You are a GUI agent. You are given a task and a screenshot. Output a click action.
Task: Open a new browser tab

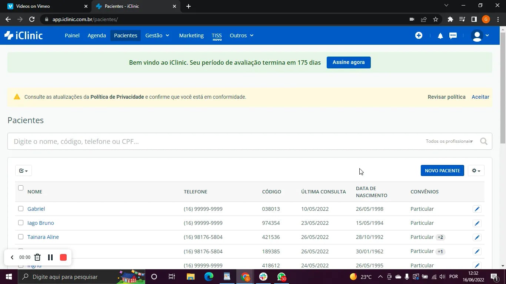(189, 6)
